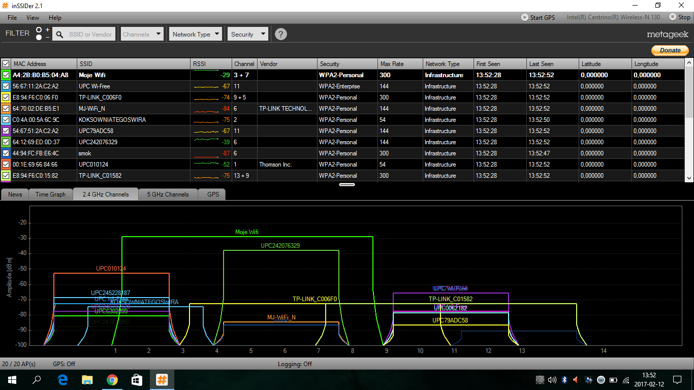Open the white speaker volume tray icon
The height and width of the screenshot is (390, 694).
click(552, 380)
